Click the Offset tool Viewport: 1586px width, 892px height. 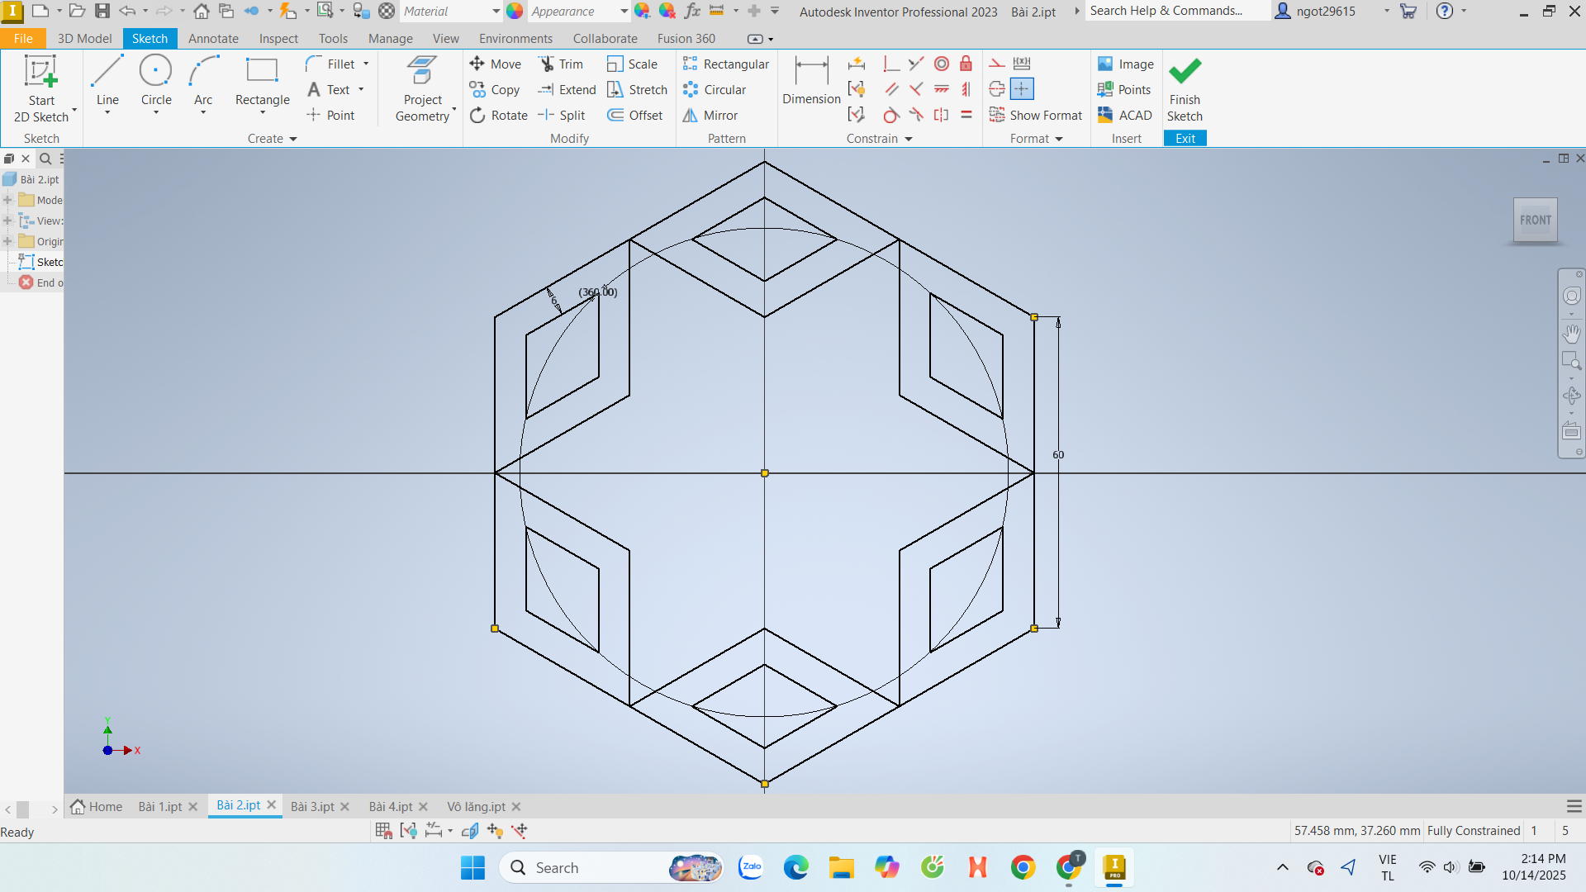pyautogui.click(x=635, y=116)
